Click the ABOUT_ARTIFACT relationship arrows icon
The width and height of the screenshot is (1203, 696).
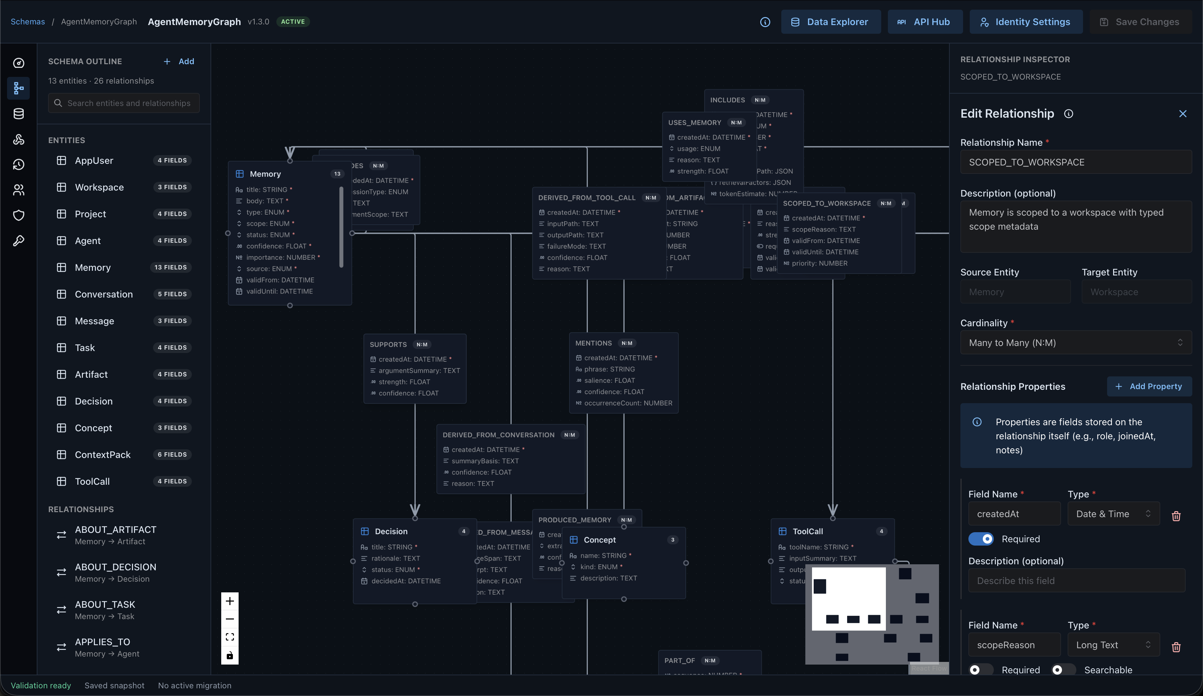(x=61, y=535)
